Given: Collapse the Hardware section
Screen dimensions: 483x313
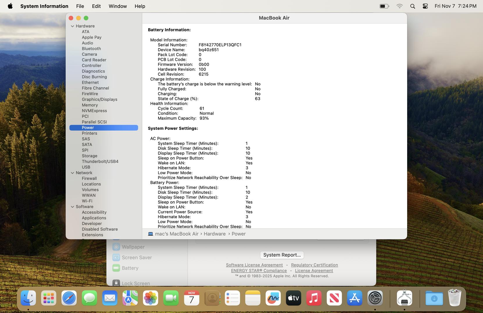Looking at the screenshot, I should (x=72, y=26).
